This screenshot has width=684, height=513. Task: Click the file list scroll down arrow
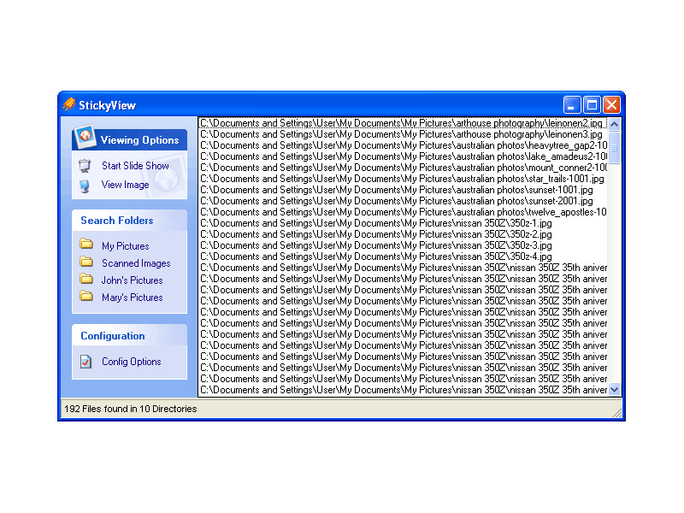(614, 389)
